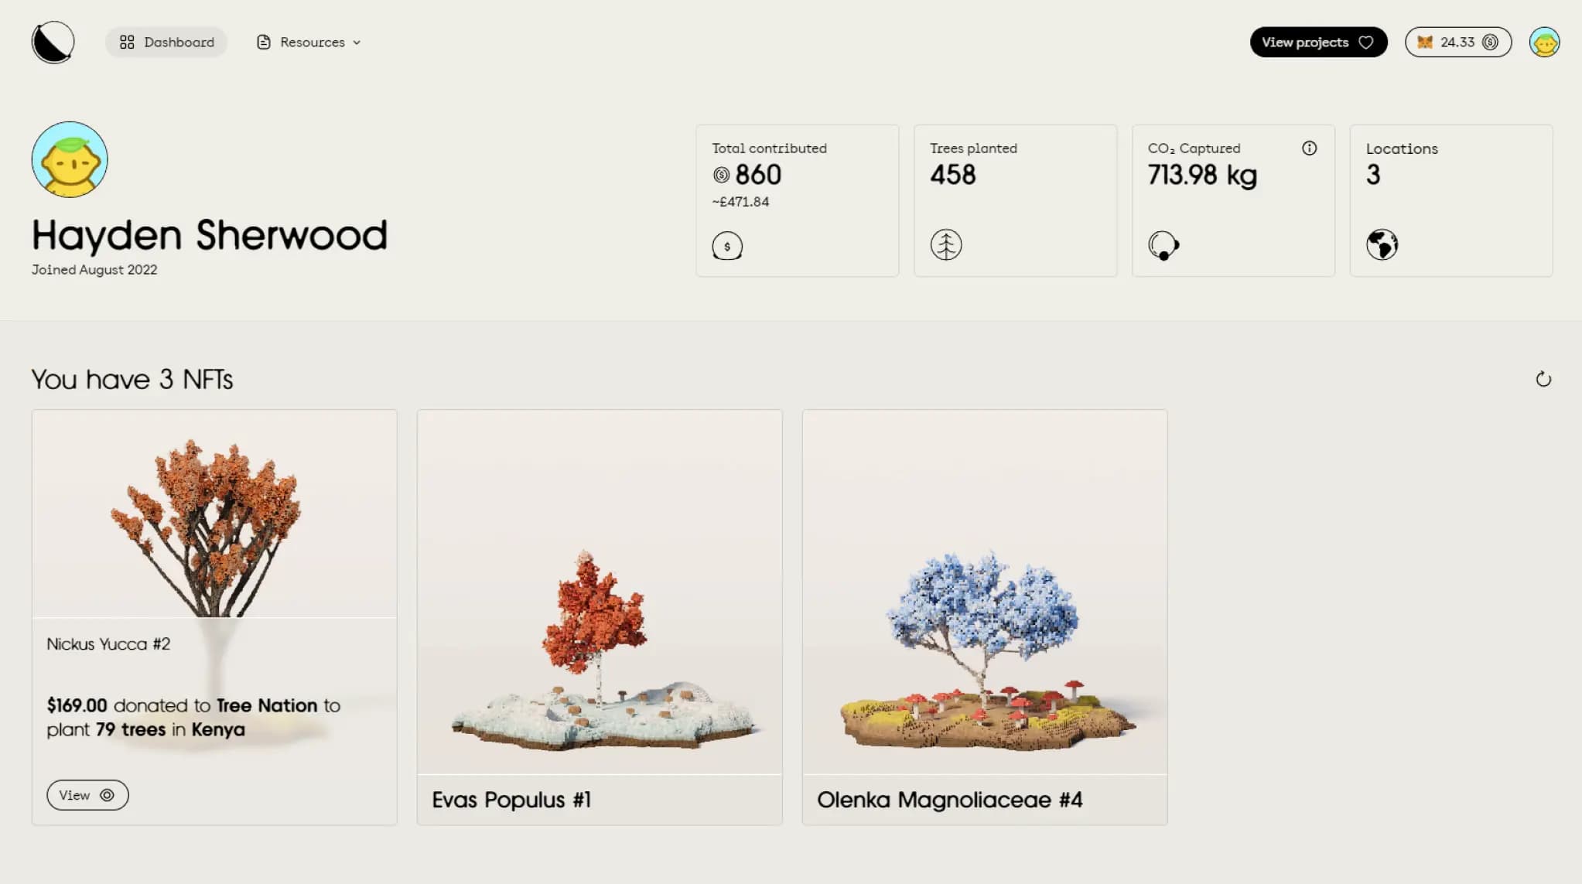Open the Dashboard tab
The width and height of the screenshot is (1582, 884).
pyautogui.click(x=166, y=42)
